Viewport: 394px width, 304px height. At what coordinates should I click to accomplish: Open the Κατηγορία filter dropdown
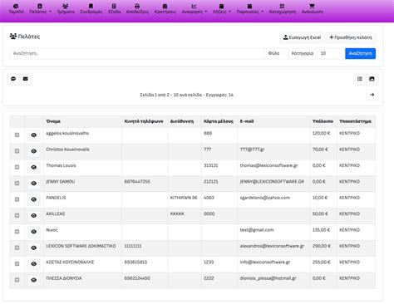point(303,53)
